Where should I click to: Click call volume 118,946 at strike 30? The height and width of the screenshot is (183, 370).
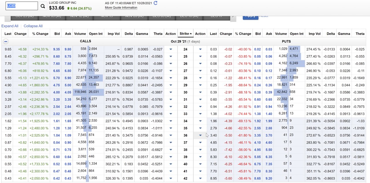coord(80,92)
